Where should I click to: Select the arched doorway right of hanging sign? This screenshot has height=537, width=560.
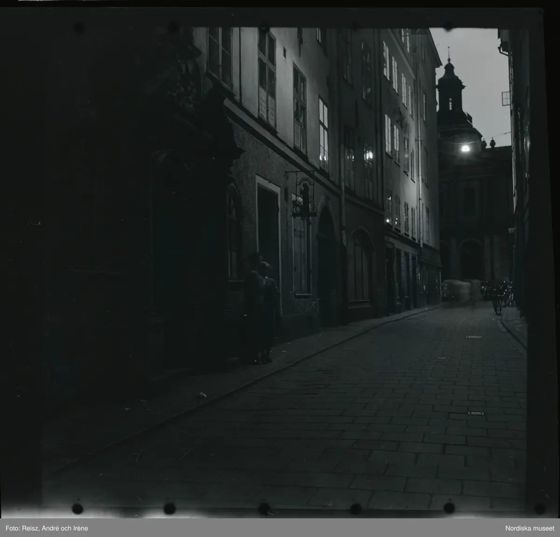[327, 271]
